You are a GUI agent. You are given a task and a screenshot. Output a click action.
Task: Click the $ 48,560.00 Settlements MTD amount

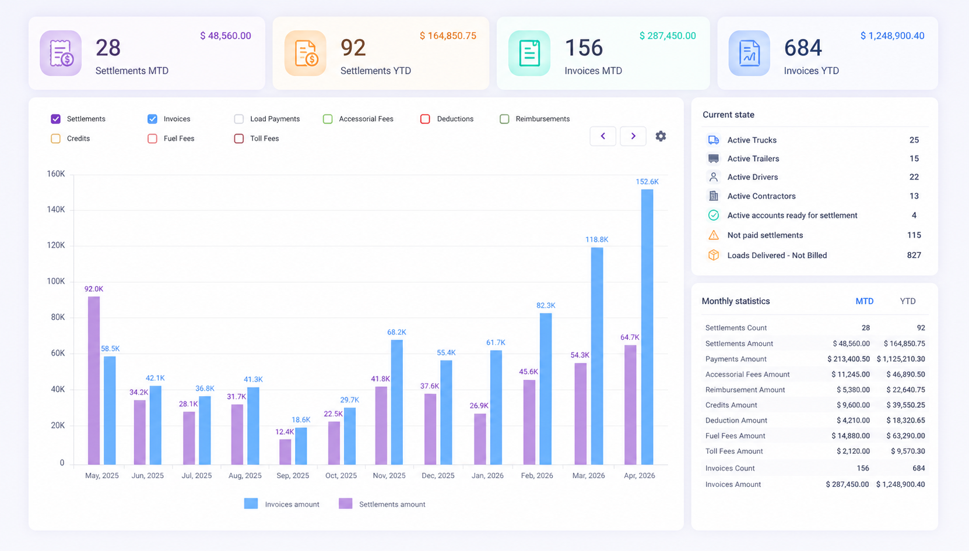click(x=226, y=36)
